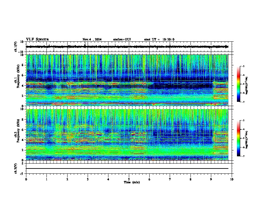Click the time axis tick label "0"
261x201 pixels.
click(x=26, y=179)
